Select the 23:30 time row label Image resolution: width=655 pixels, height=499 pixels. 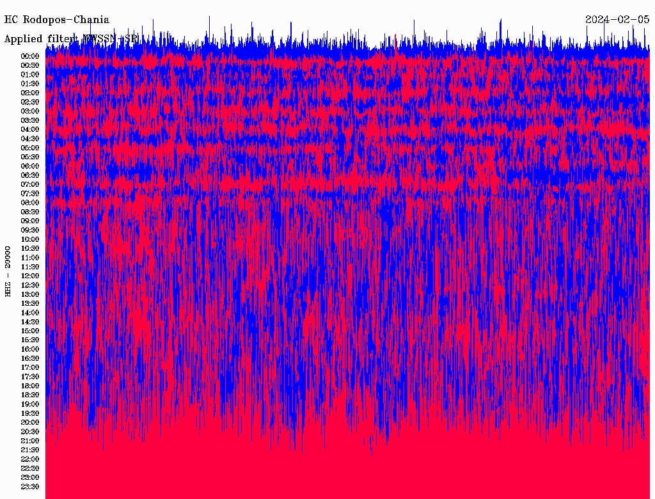(30, 487)
